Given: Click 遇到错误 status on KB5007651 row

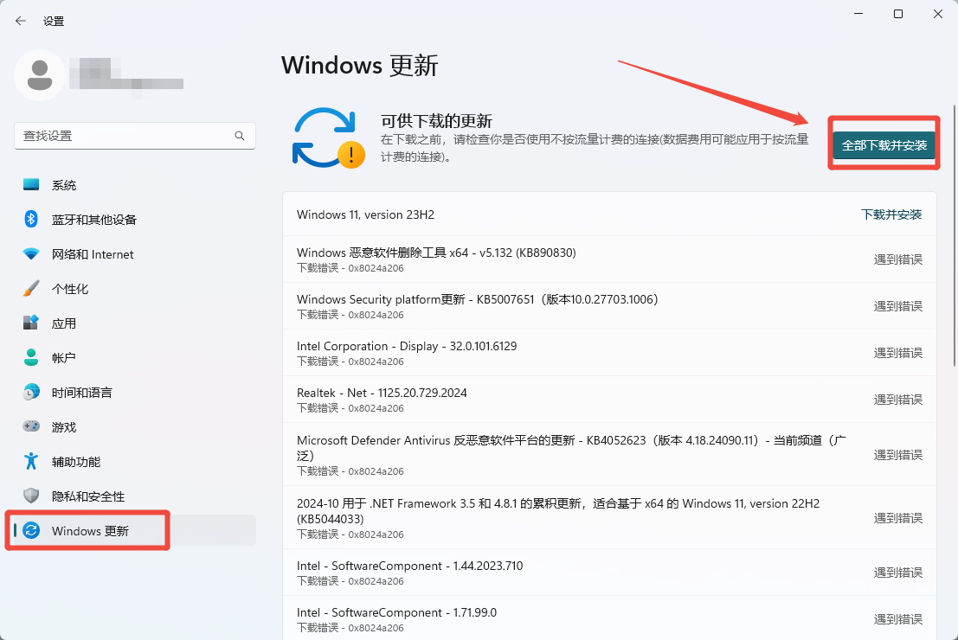Looking at the screenshot, I should click(897, 306).
